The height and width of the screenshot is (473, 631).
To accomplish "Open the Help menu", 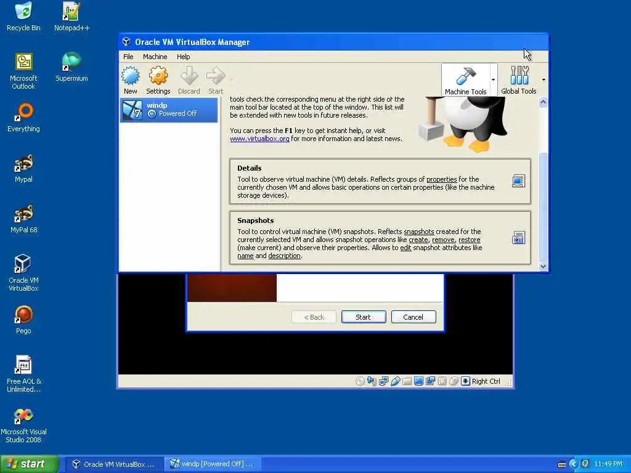I will tap(183, 57).
